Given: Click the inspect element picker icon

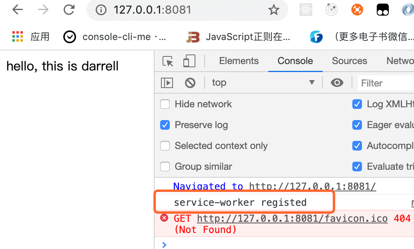Looking at the screenshot, I should (x=168, y=61).
